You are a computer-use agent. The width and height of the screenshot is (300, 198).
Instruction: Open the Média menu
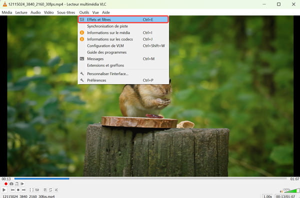[7, 12]
